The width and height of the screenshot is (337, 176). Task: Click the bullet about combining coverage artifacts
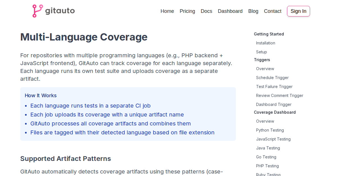point(111,123)
